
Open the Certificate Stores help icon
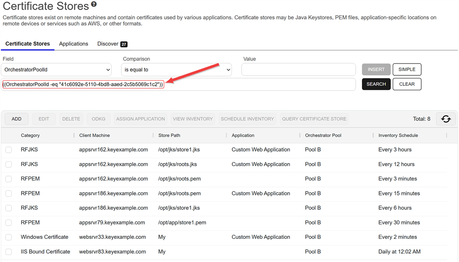pos(94,4)
